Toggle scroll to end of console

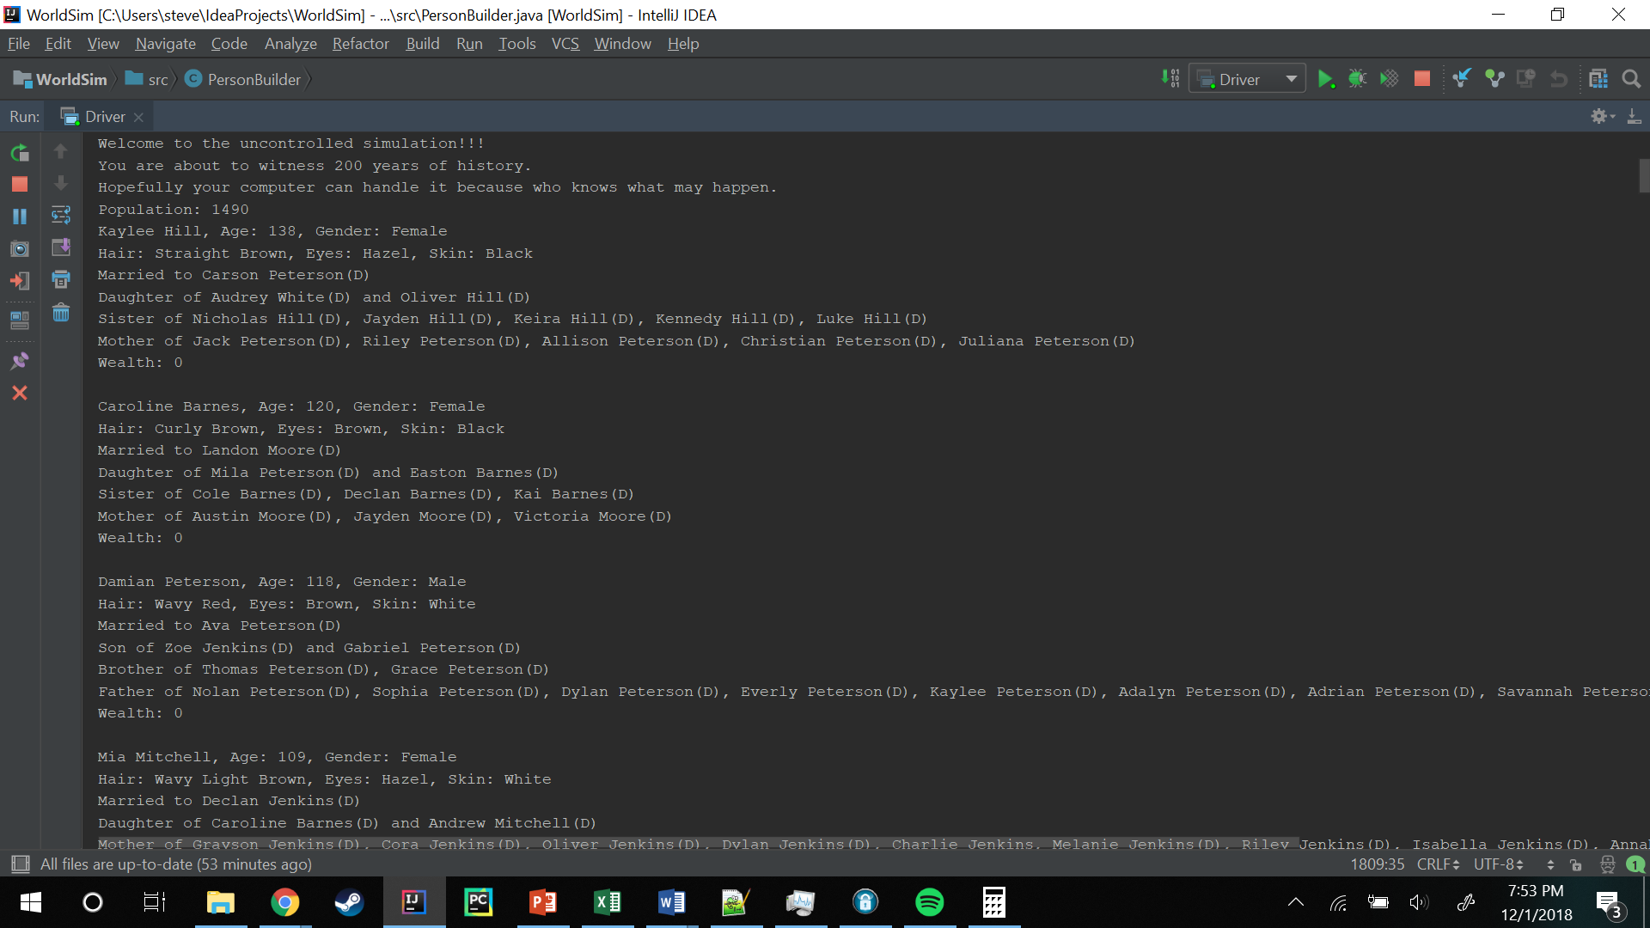(x=61, y=247)
